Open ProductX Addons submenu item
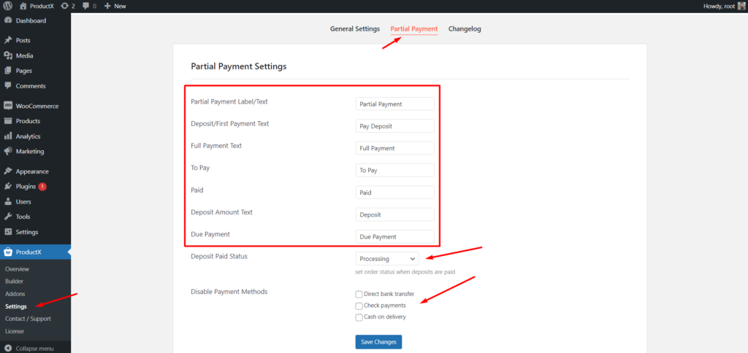This screenshot has width=748, height=353. pos(15,294)
